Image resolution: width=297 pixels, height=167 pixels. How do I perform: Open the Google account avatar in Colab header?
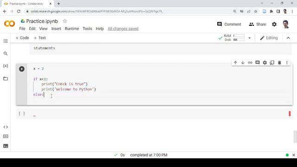(286, 24)
